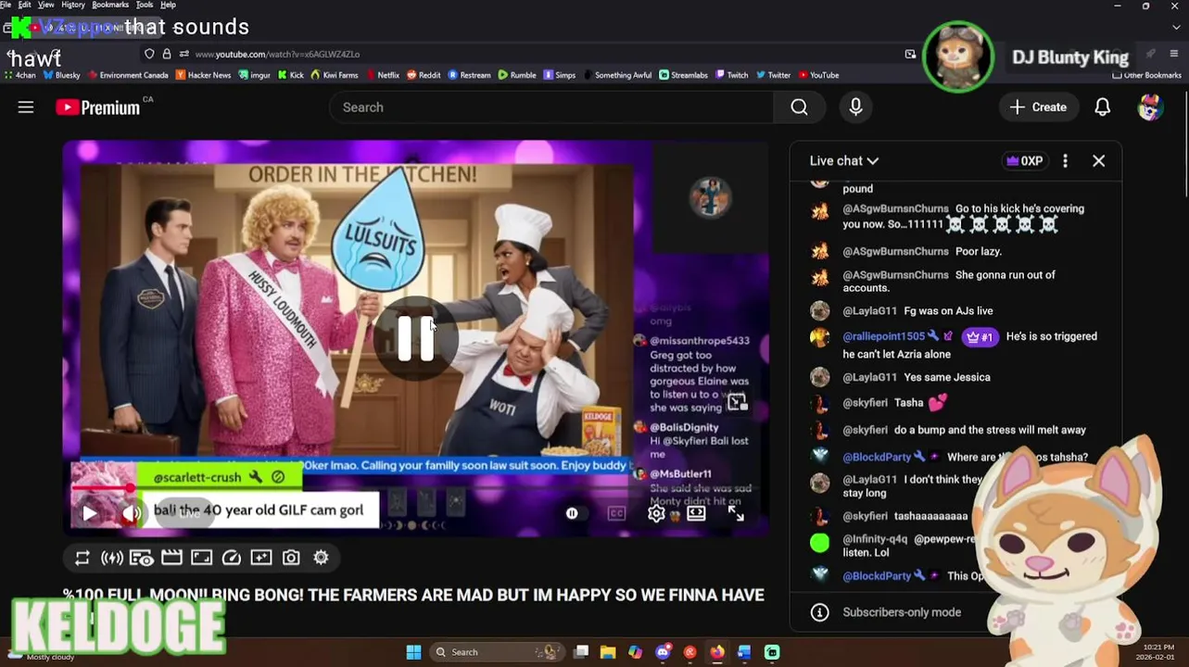
Task: Click the audio boost icon below video
Action: point(112,558)
